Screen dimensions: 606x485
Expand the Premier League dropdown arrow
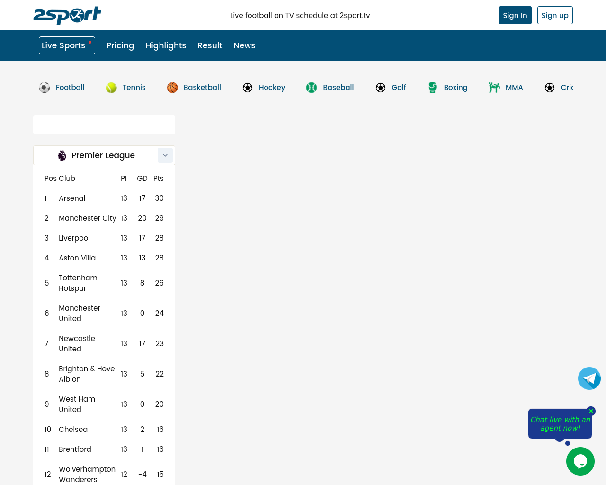pyautogui.click(x=165, y=155)
